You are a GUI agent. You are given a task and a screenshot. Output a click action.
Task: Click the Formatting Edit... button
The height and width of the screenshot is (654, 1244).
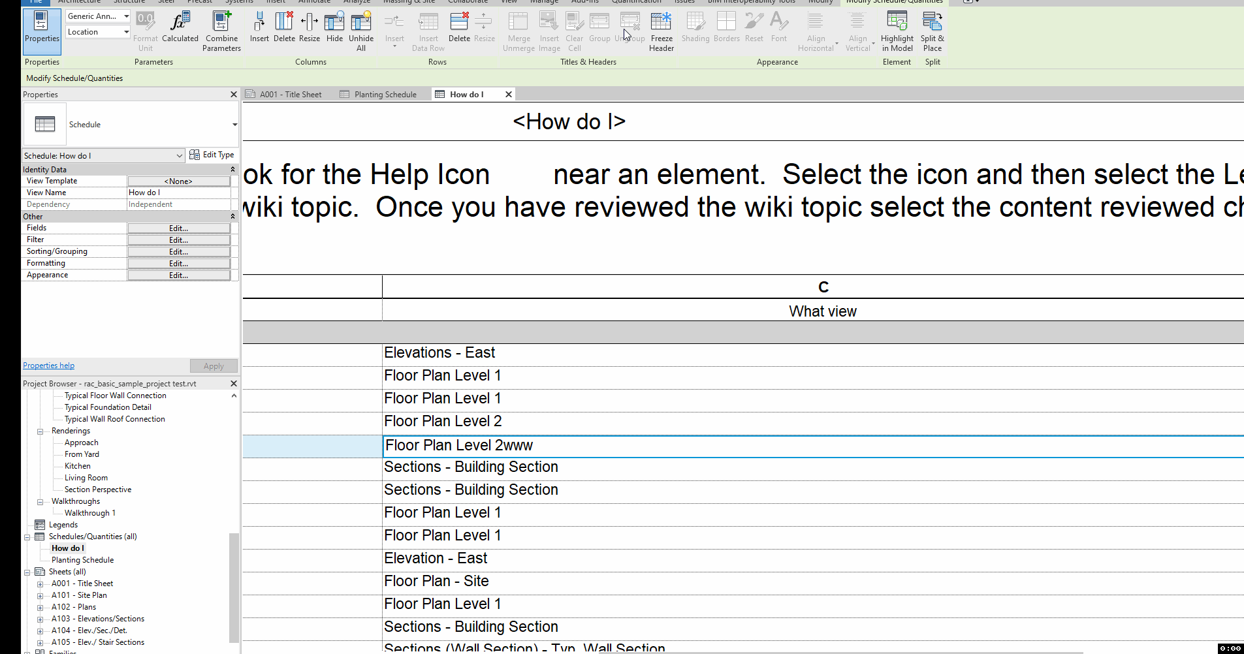pos(179,264)
